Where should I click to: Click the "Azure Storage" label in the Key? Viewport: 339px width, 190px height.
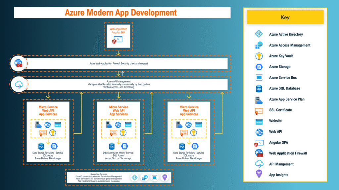pyautogui.click(x=280, y=67)
